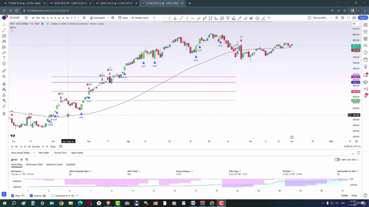369x207 pixels.
Task: Open the indicator templates grid icon
Action: (113, 18)
